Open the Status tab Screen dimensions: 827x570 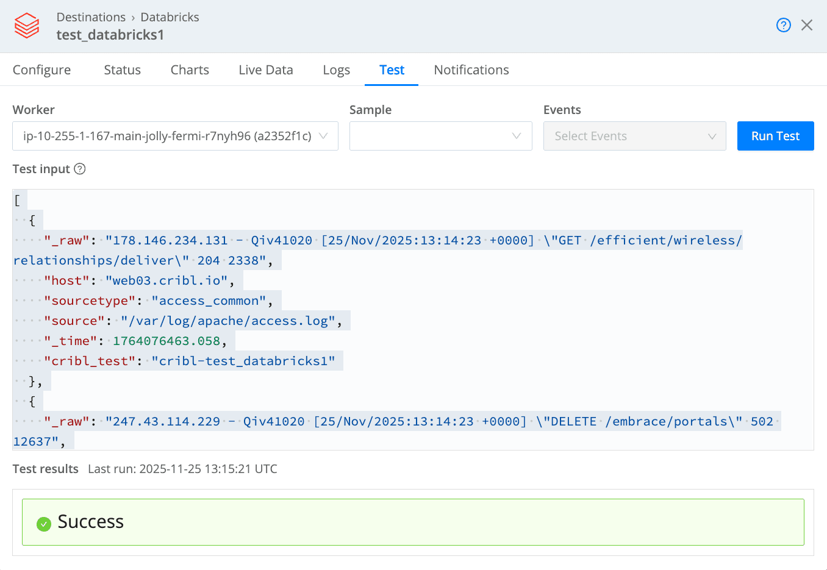[122, 70]
